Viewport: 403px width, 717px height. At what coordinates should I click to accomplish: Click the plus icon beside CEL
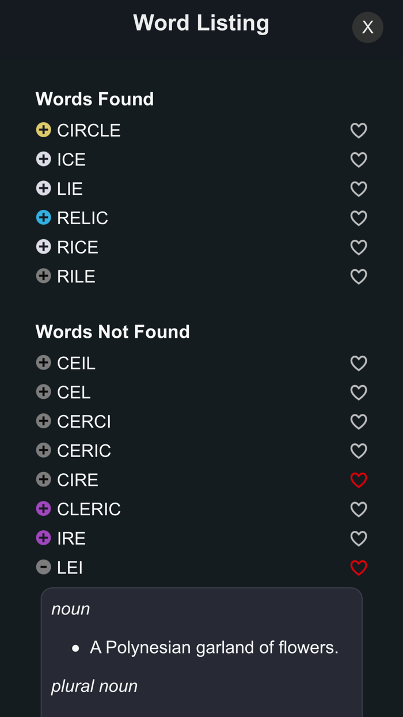pos(43,392)
